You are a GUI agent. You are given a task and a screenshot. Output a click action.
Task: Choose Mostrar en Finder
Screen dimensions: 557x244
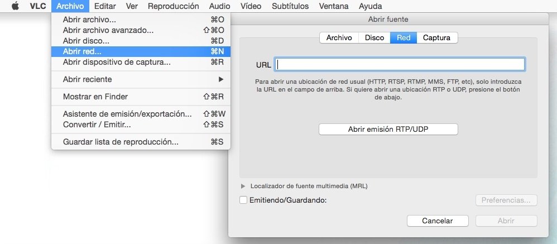pos(141,97)
